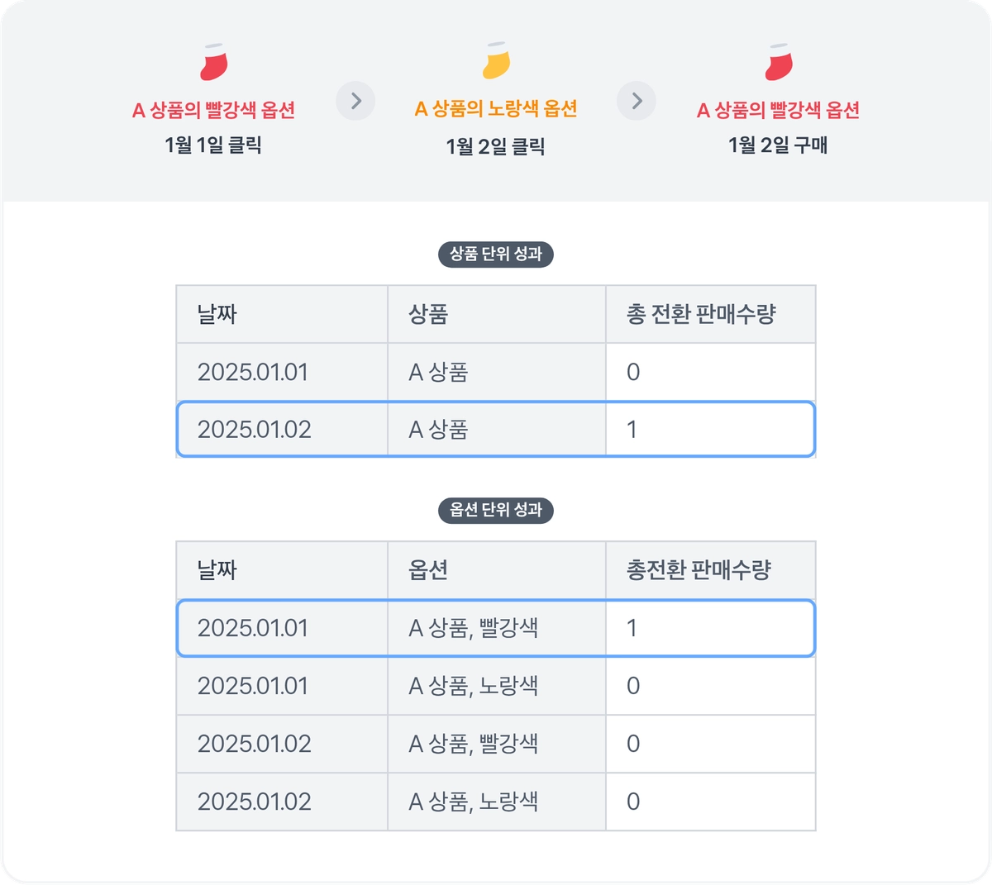Image resolution: width=992 pixels, height=885 pixels.
Task: Click the chevron between the first red and yellow socks
Action: [x=355, y=101]
